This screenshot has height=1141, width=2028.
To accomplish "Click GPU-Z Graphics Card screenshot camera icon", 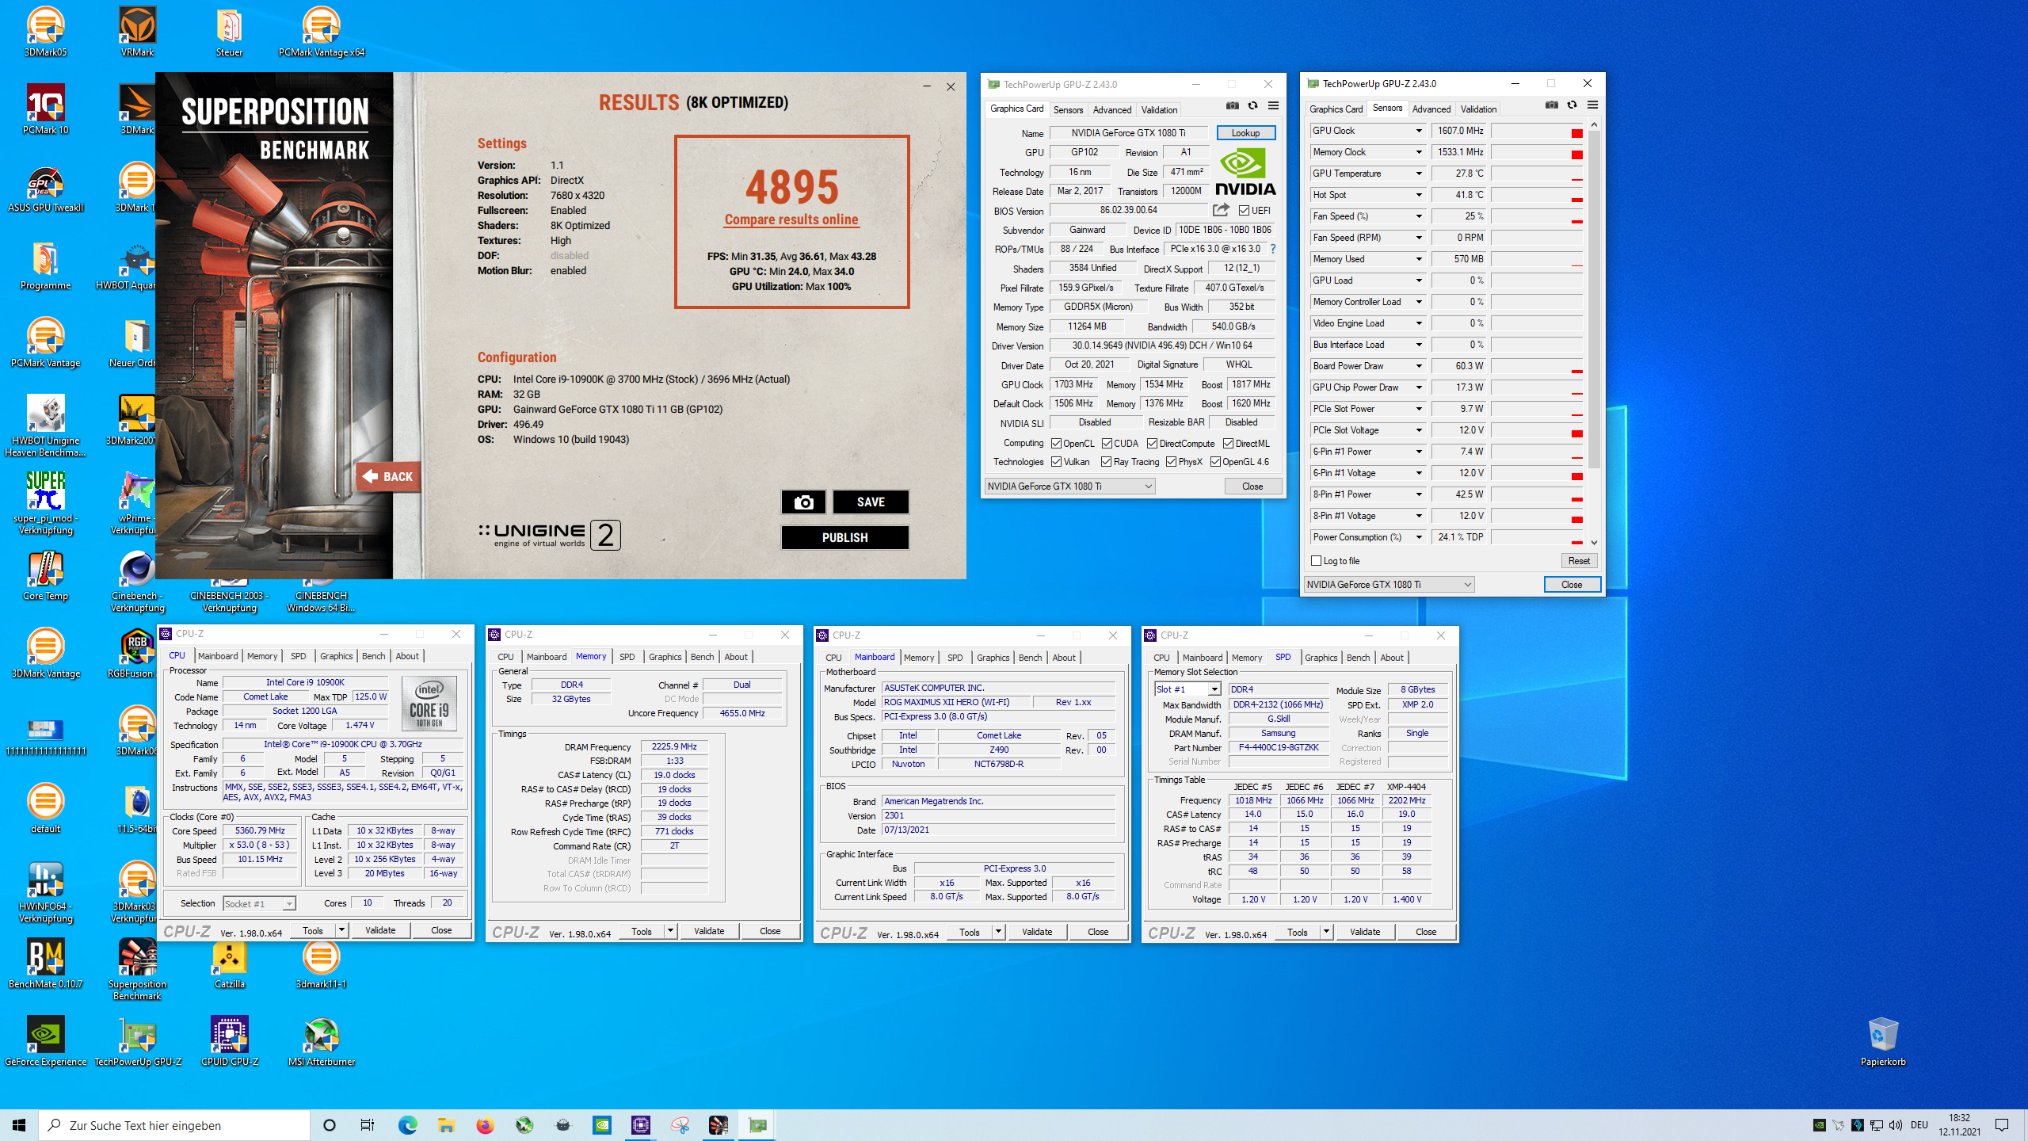I will point(1233,105).
